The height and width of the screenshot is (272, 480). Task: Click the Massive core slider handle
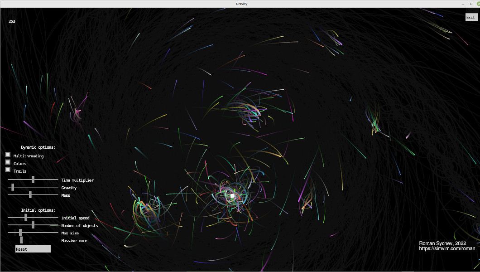(21, 240)
